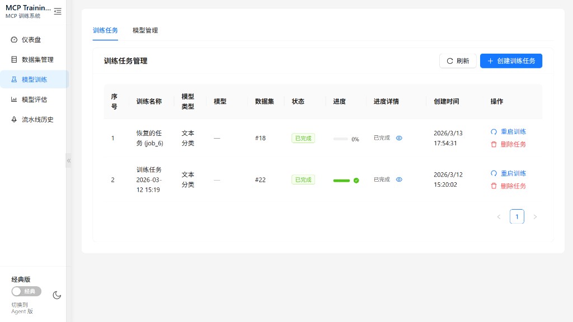Toggle the 经典 version switch
The image size is (573, 322).
pos(26,291)
